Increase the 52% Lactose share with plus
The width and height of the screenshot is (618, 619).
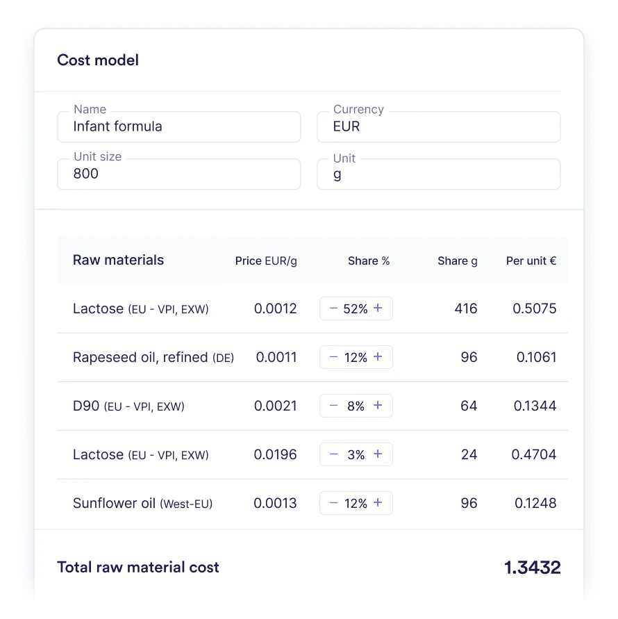(x=378, y=308)
